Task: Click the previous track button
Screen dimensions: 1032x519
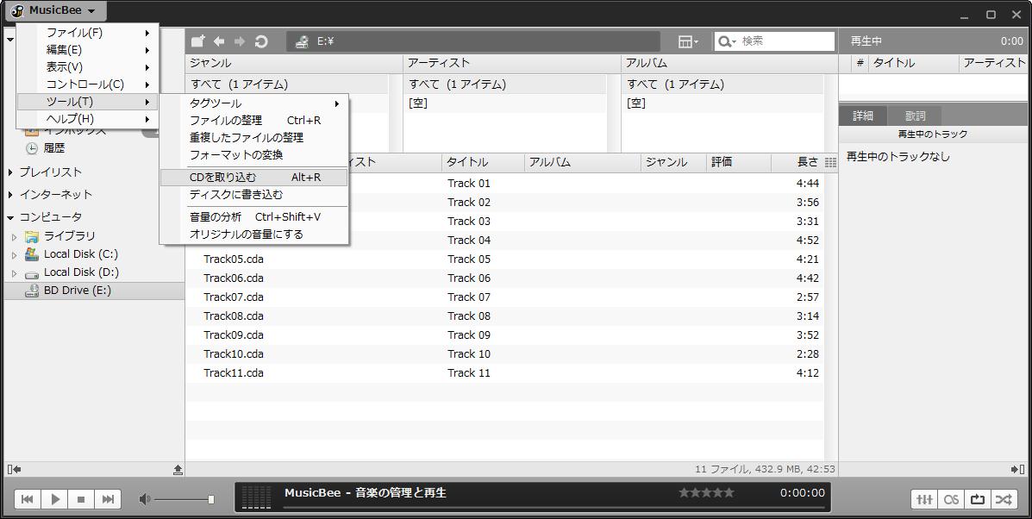Action: coord(28,499)
